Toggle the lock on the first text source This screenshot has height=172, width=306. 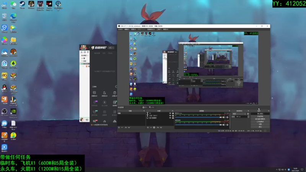click(x=173, y=113)
